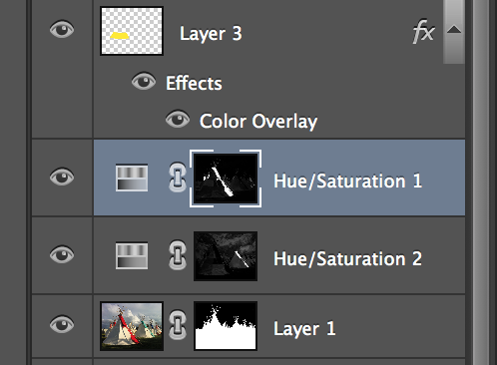Toggle Layer 1 visibility eye
The height and width of the screenshot is (365, 497).
62,324
